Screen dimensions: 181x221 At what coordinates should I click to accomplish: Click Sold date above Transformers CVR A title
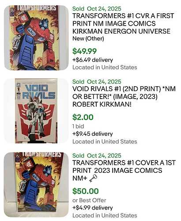97,9
